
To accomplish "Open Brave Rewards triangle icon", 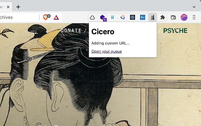I will [x=56, y=17].
